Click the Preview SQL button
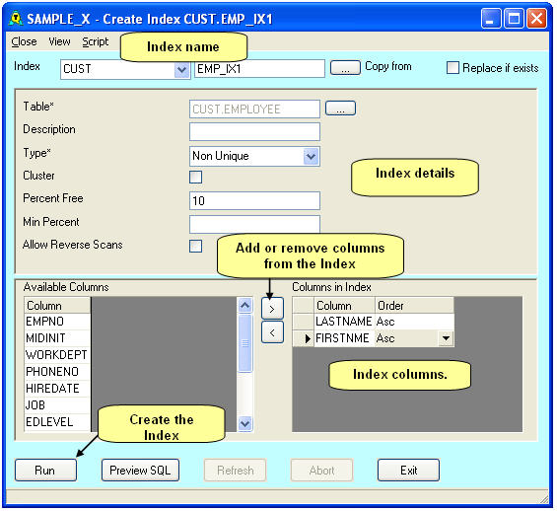 [140, 471]
